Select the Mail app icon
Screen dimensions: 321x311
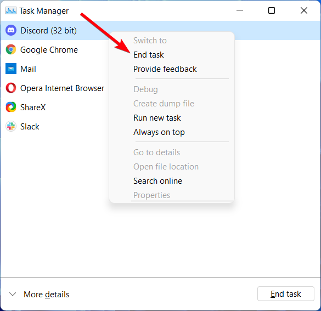(x=11, y=69)
